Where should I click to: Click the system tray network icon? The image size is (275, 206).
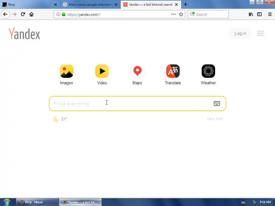pos(255,202)
